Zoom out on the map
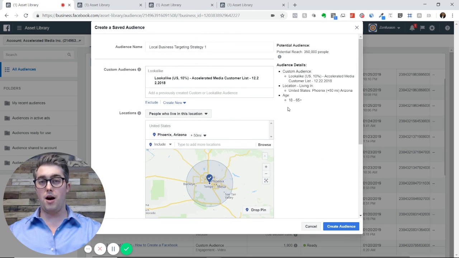Image resolution: width=459 pixels, height=258 pixels. [x=266, y=174]
